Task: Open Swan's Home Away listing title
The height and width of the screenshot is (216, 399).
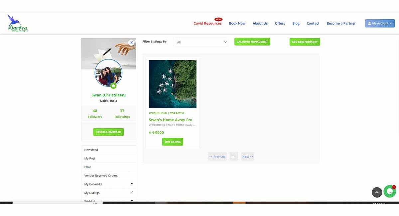Action: point(171,120)
